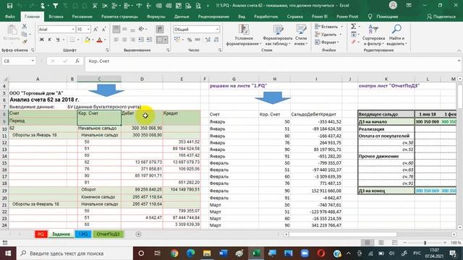Select cell with Анализ счета 62 за 2018 г.

click(44, 100)
